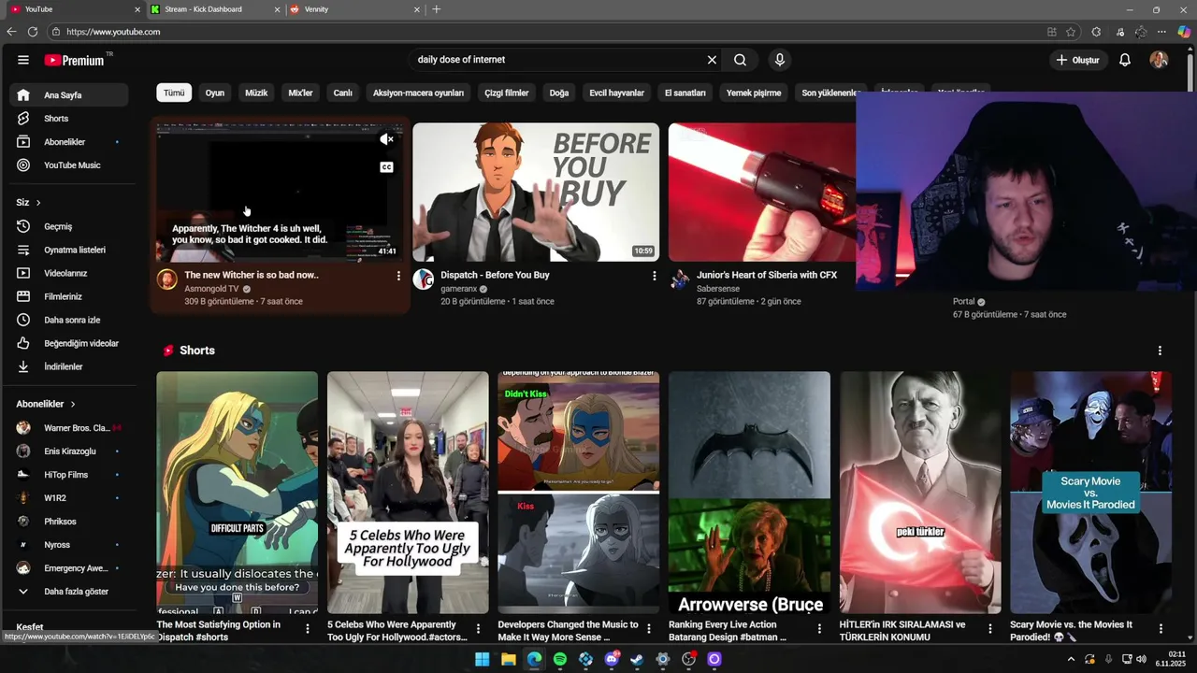Open Filmleriniz in the sidebar
The height and width of the screenshot is (673, 1197).
(69, 296)
